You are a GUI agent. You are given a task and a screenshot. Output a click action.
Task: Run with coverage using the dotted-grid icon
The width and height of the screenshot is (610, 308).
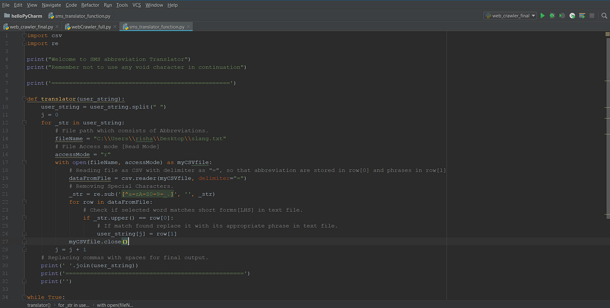coord(562,15)
